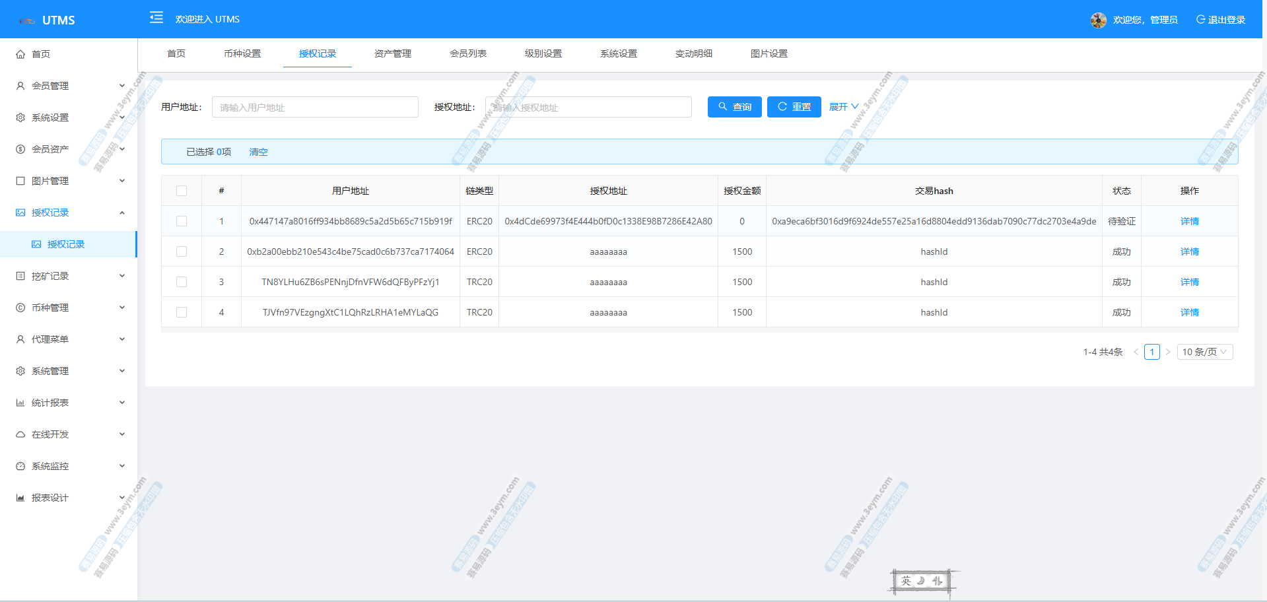Open the 变动明细 tab
This screenshot has width=1267, height=602.
point(693,53)
